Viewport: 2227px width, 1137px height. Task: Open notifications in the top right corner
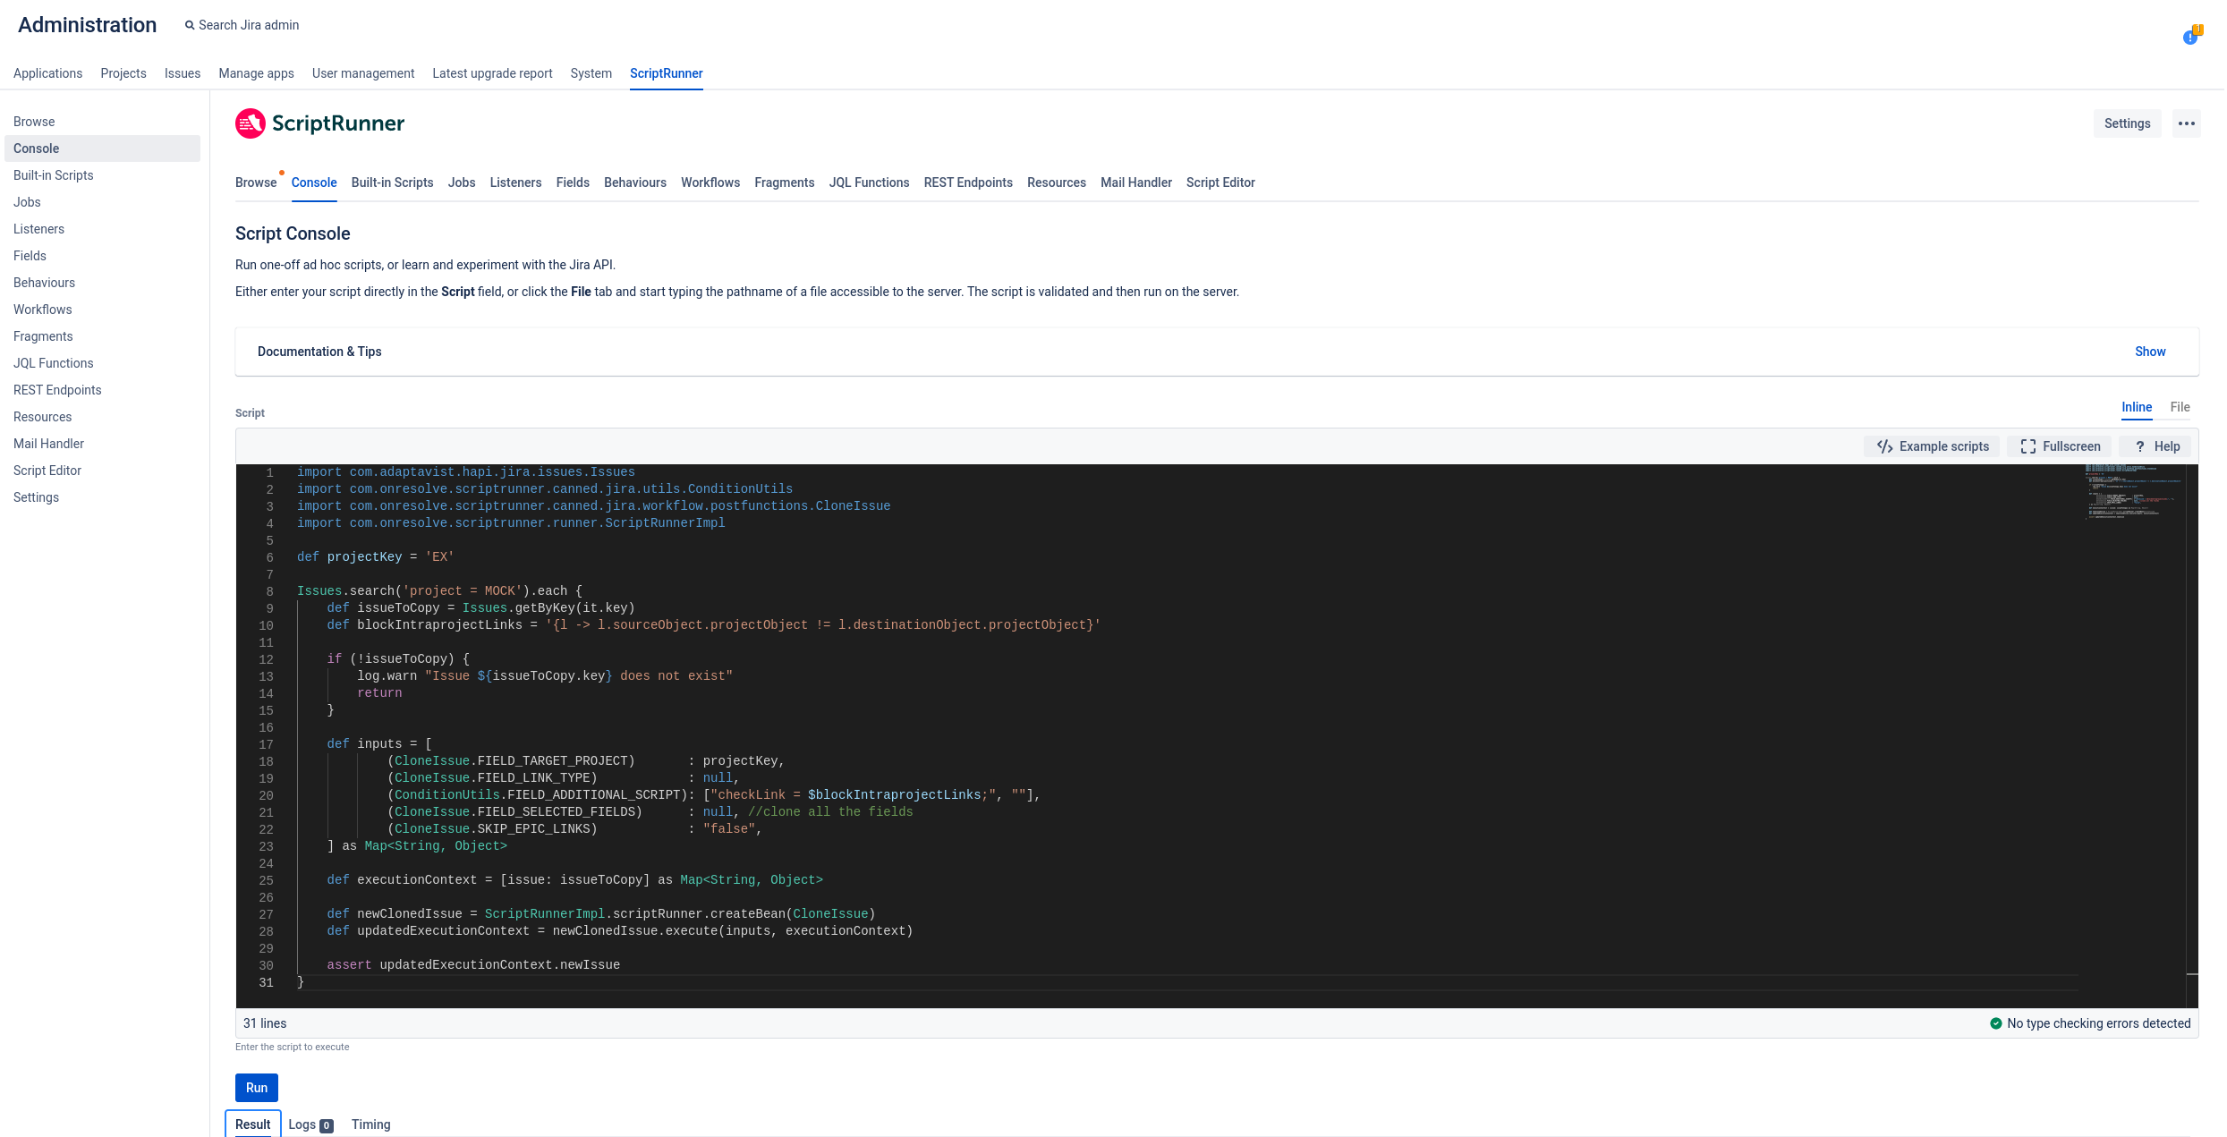pos(2191,36)
